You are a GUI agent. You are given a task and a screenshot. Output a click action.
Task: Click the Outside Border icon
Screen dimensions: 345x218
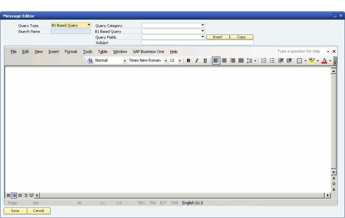coord(299,61)
